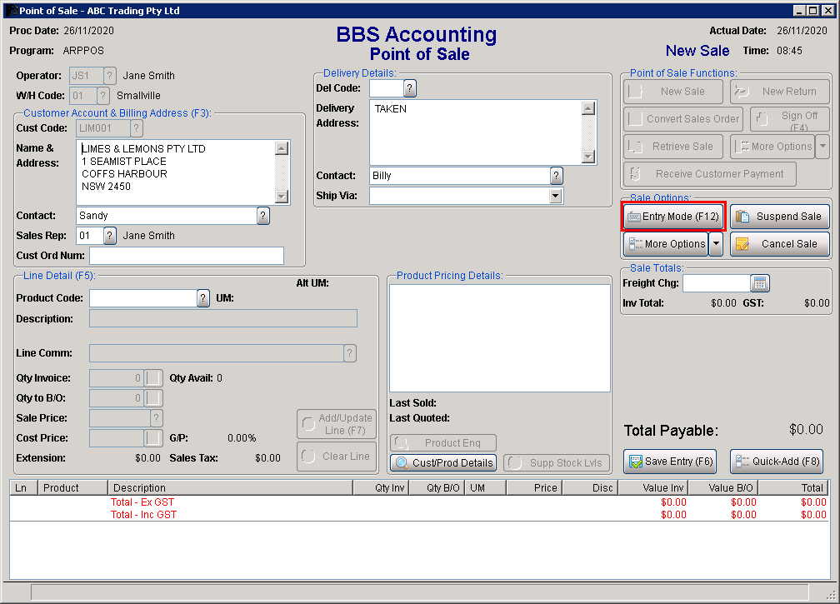The height and width of the screenshot is (604, 840).
Task: Click More Options in Sale Options
Action: coord(666,244)
